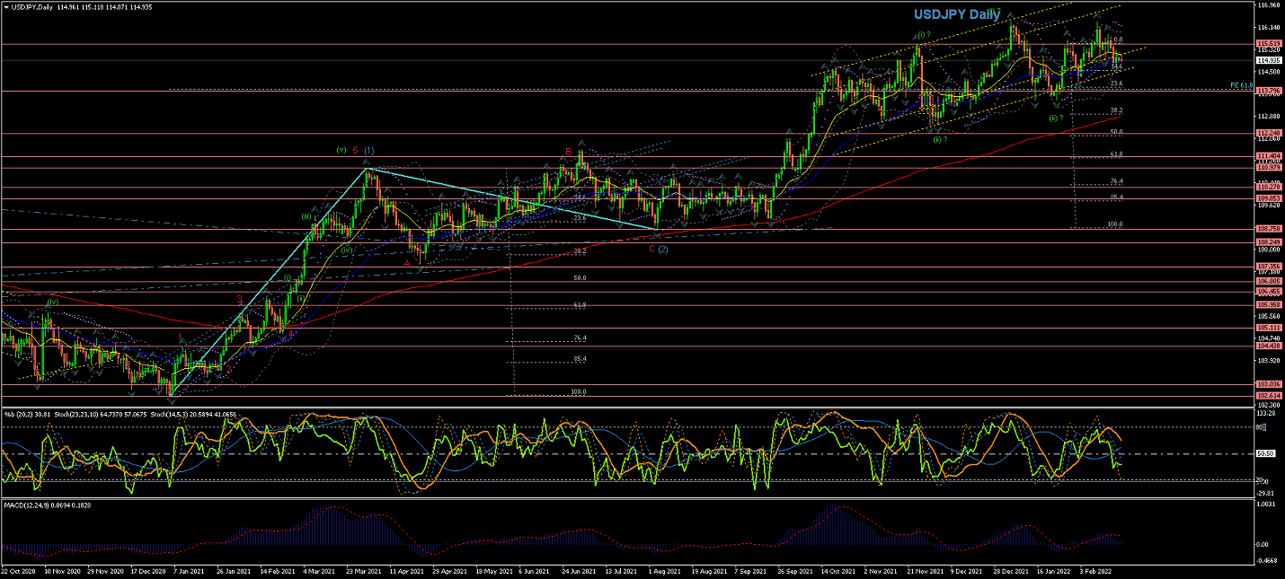Select the red wave A label
Viewport: 1285px width, 579px height.
pos(406,263)
